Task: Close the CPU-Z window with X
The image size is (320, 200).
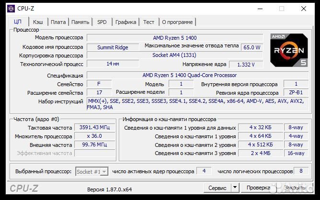Action: (304, 9)
